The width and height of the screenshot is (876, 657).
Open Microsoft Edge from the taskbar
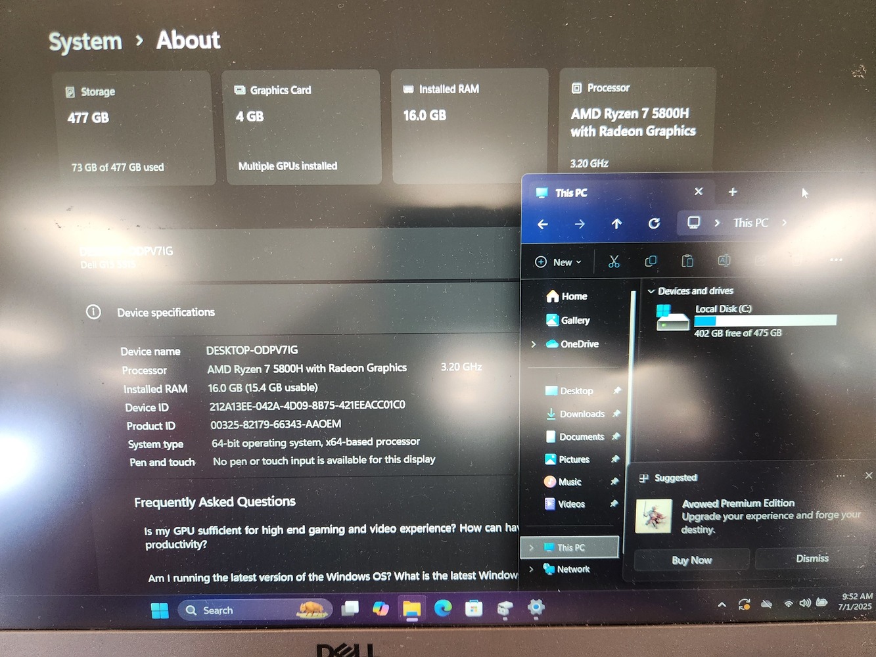[443, 608]
